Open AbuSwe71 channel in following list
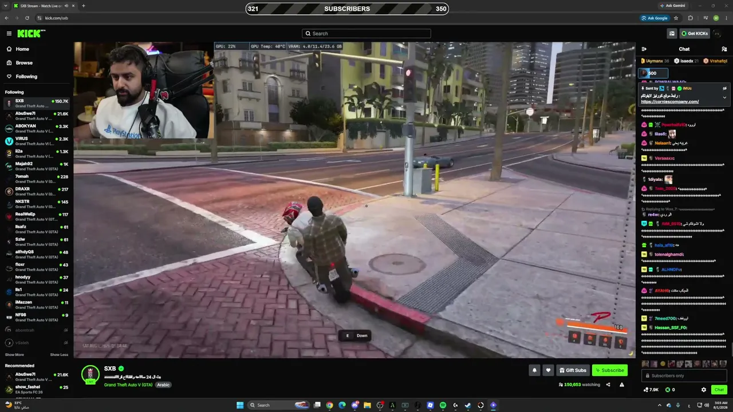The image size is (733, 412). point(37,116)
